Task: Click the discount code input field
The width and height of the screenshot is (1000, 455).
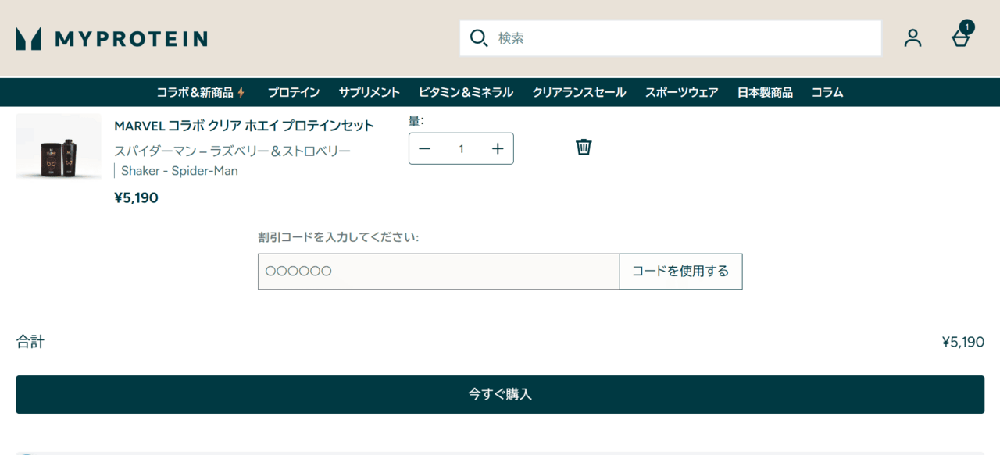Action: coord(438,272)
